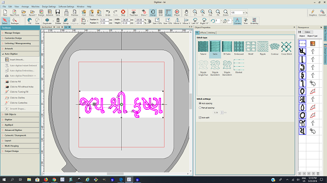The width and height of the screenshot is (327, 183).
Task: Click the Fill color tool icon
Action: [x=30, y=21]
